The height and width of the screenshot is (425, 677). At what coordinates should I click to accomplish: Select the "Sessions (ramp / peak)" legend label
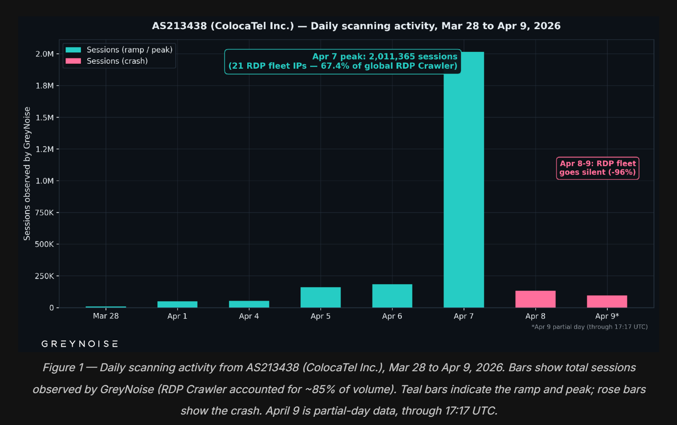tap(130, 50)
